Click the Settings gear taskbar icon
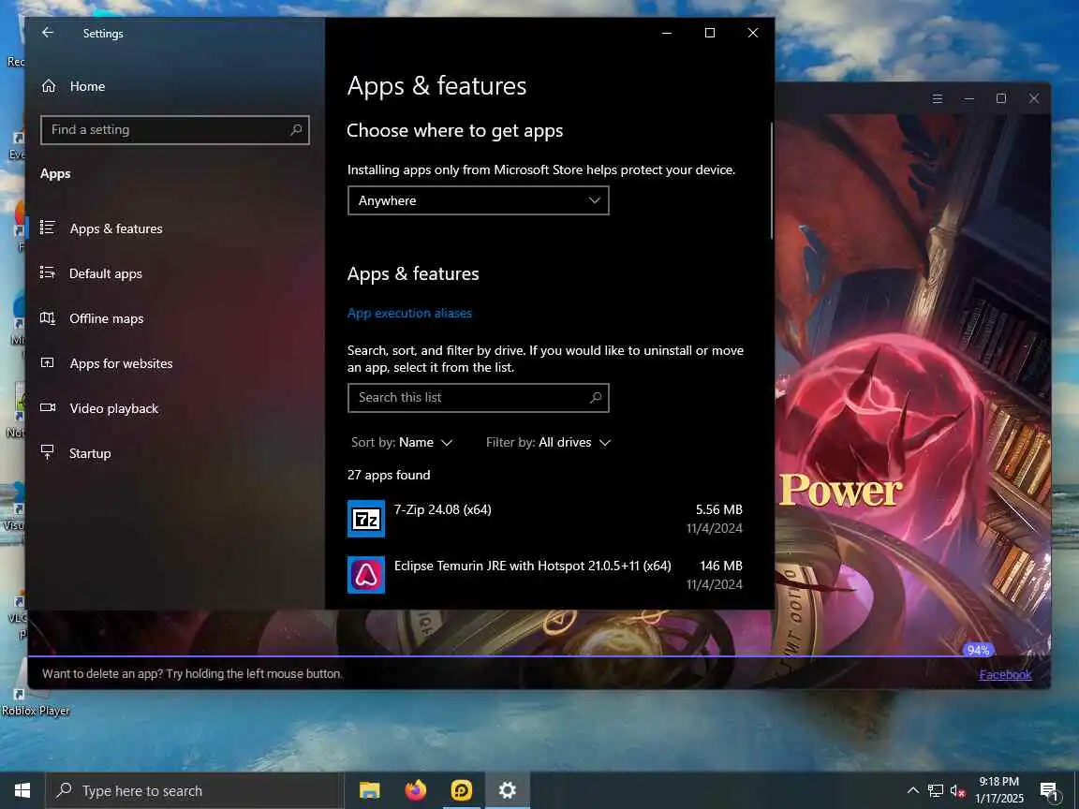This screenshot has width=1079, height=809. [507, 790]
